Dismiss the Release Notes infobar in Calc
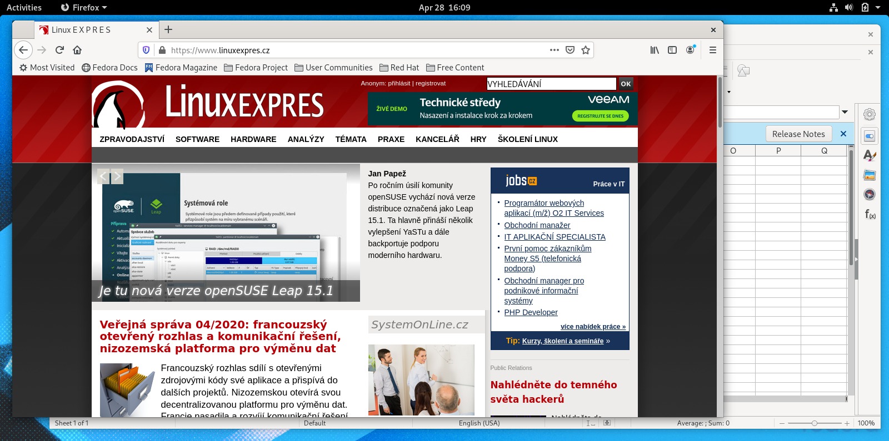The width and height of the screenshot is (889, 441). (x=843, y=134)
